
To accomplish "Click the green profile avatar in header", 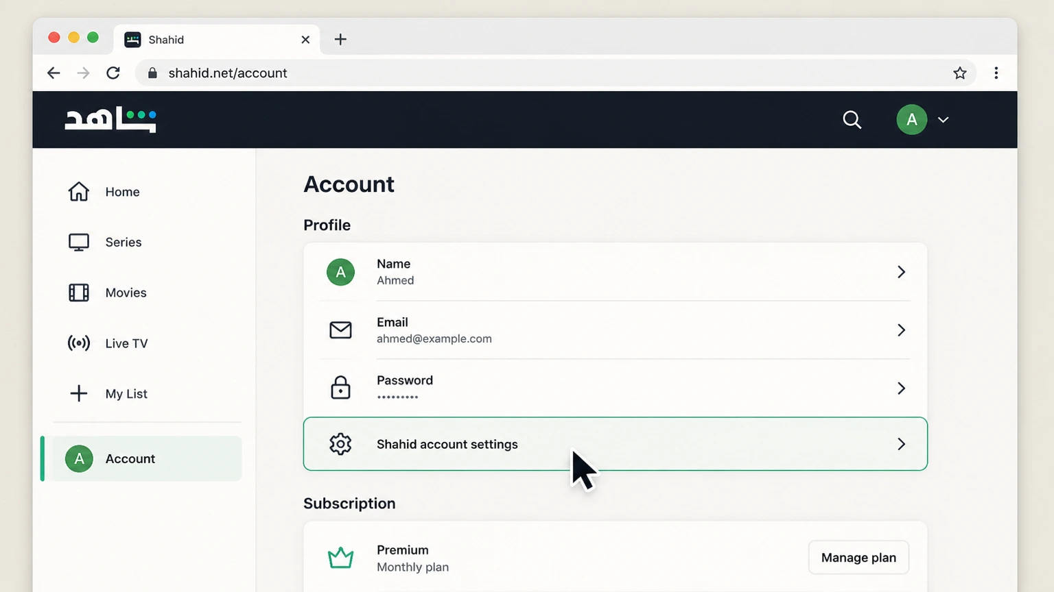I will [911, 120].
